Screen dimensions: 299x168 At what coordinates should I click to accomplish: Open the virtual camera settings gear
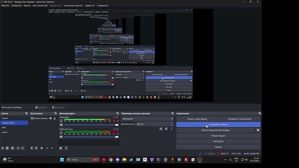(258, 130)
